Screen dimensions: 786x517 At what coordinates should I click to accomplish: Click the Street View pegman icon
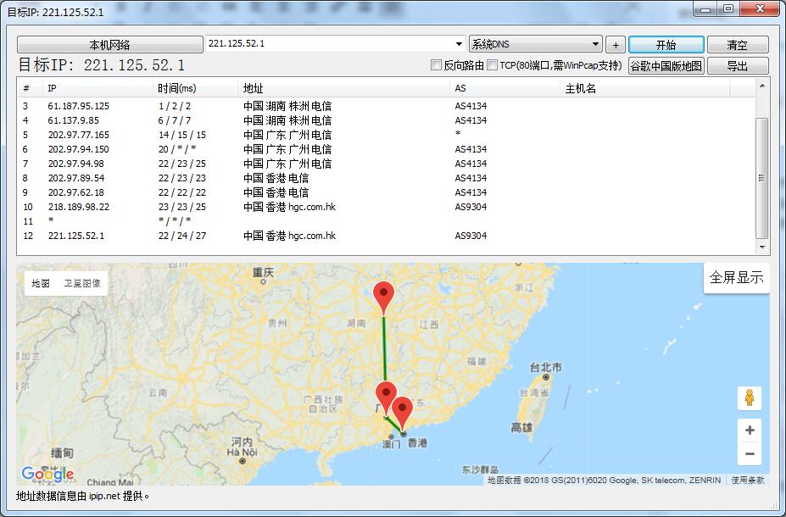[x=749, y=397]
